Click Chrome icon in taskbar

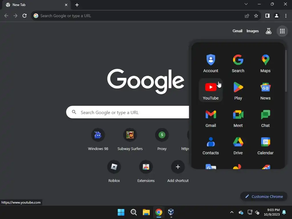[x=159, y=212]
